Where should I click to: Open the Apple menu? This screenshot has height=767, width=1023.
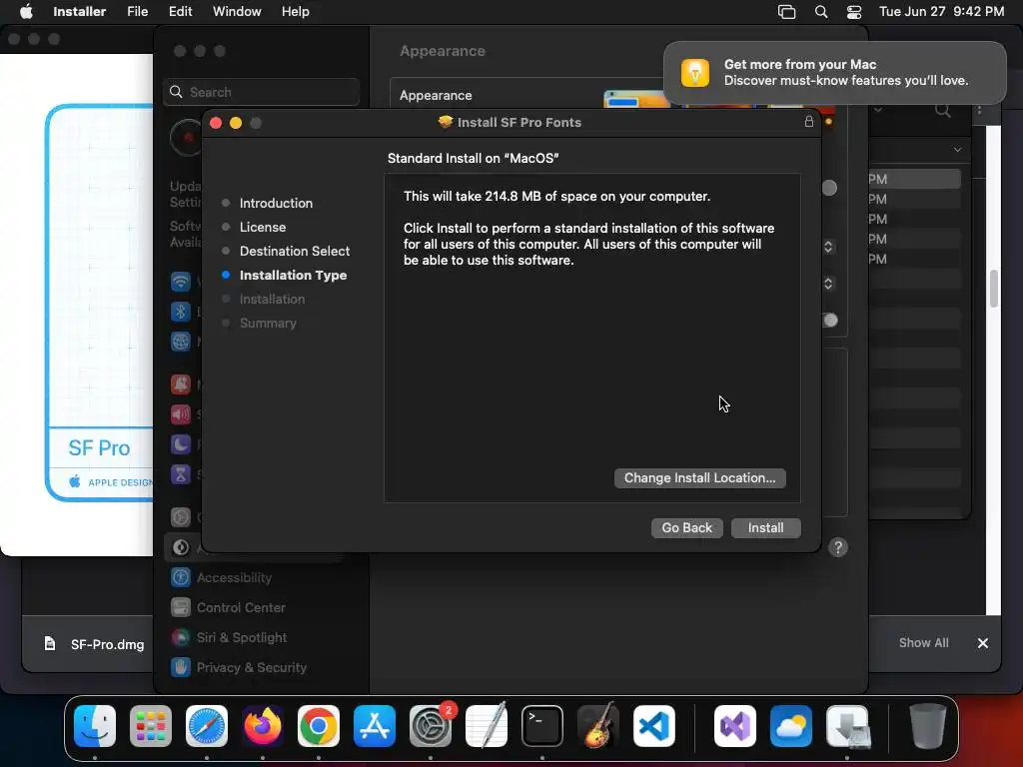[25, 11]
